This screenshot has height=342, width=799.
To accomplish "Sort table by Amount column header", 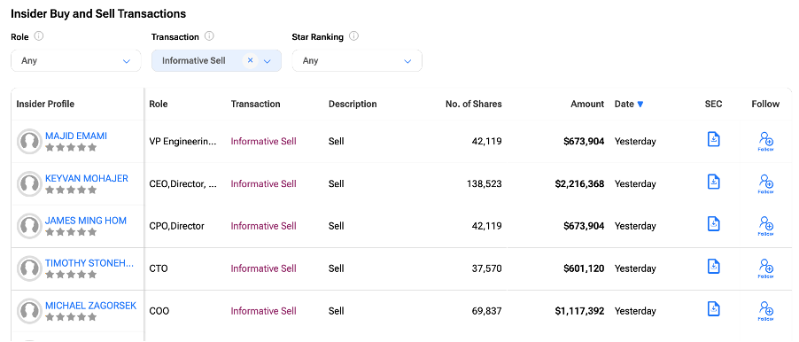I will pos(587,104).
